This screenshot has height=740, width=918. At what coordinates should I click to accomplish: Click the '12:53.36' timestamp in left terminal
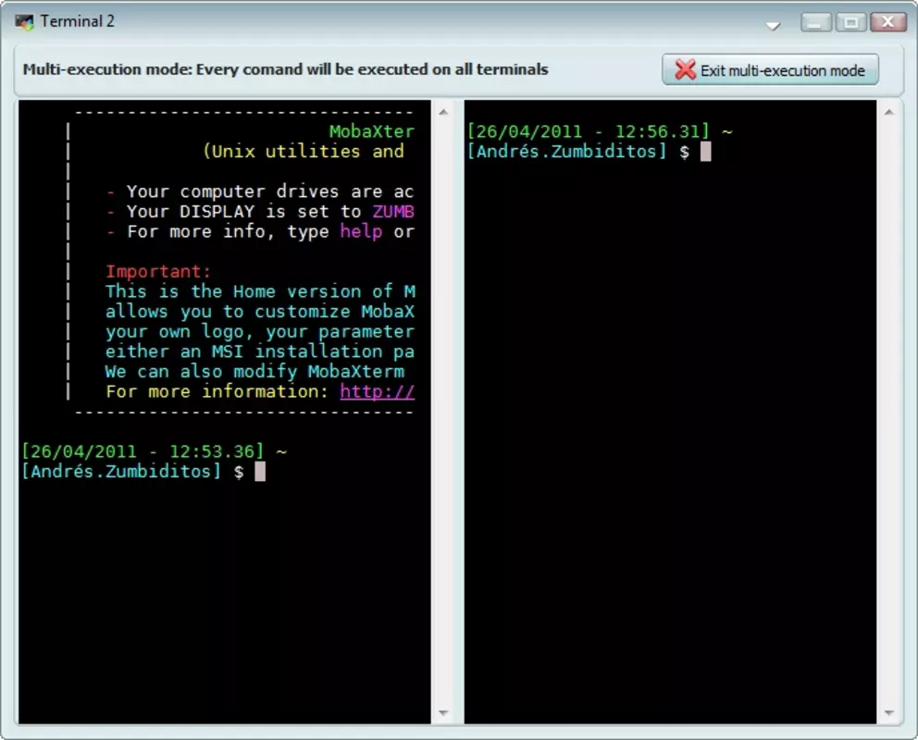pyautogui.click(x=212, y=451)
